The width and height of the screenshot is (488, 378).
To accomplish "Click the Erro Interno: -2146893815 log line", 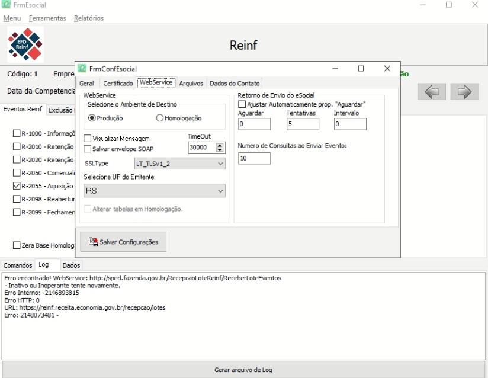I will (x=41, y=293).
